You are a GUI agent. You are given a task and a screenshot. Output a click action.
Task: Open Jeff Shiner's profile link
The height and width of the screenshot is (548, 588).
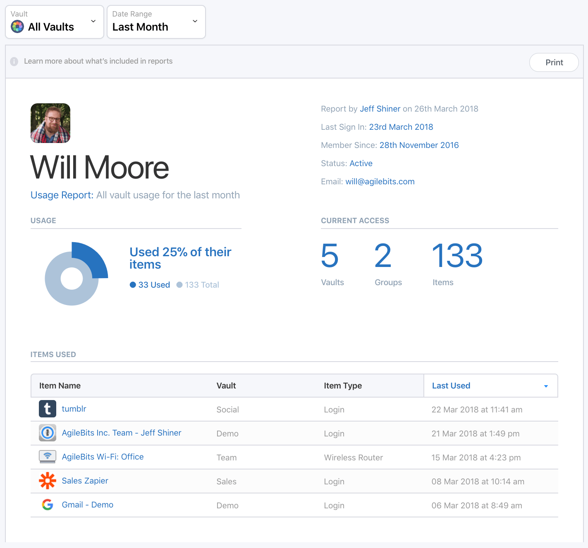(x=380, y=109)
